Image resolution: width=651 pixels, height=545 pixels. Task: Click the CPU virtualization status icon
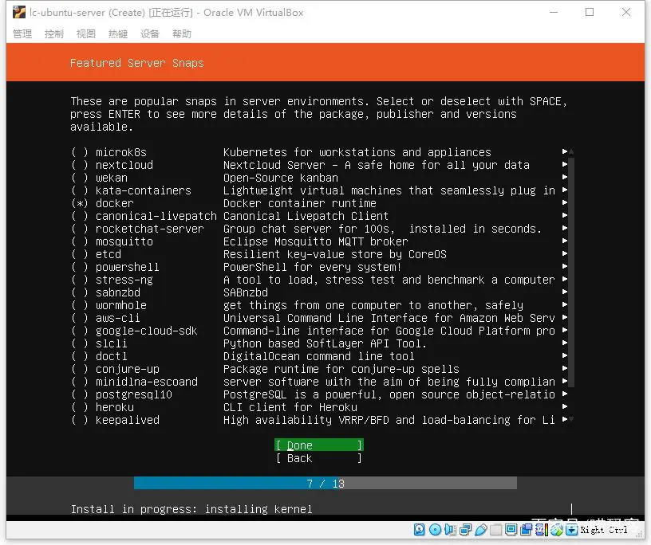542,530
